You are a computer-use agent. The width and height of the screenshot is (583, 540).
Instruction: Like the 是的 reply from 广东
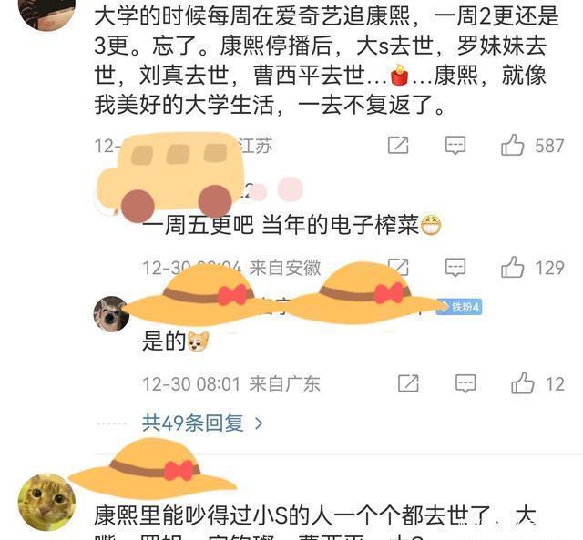pos(522,383)
